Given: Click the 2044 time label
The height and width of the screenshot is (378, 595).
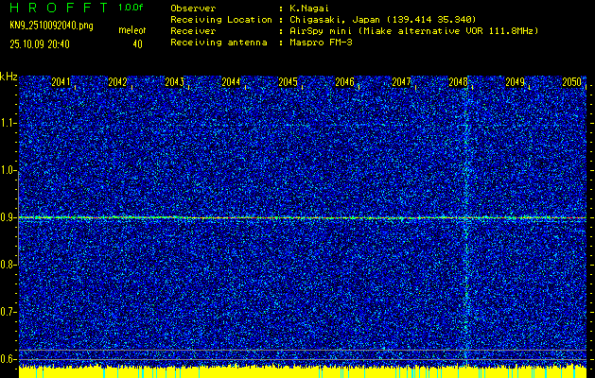Looking at the screenshot, I should point(231,82).
